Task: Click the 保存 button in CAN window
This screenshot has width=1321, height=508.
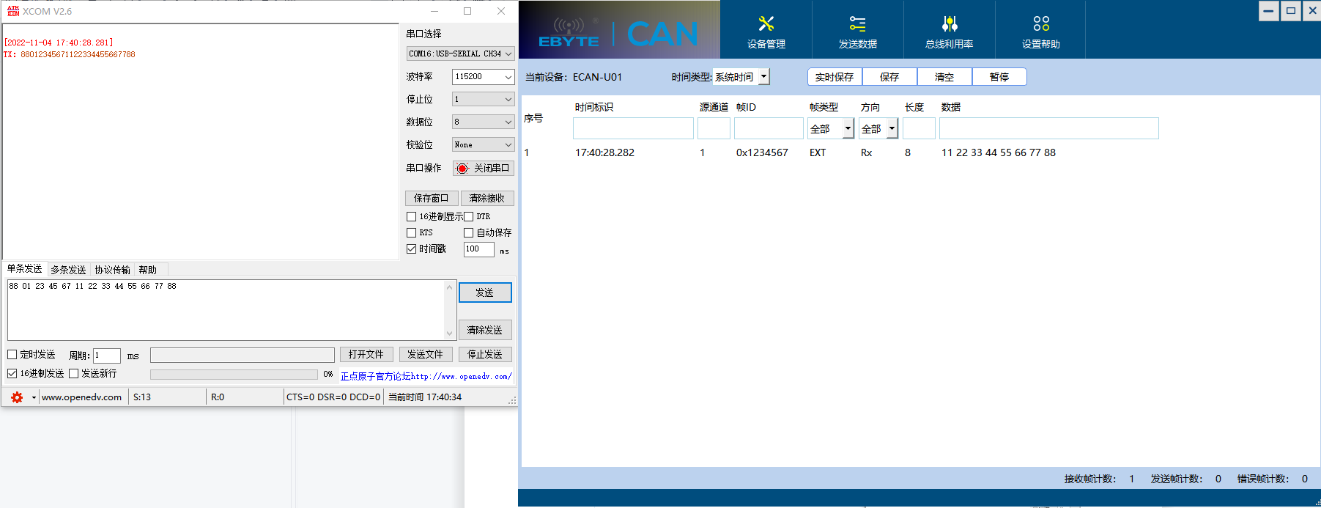Action: (889, 77)
